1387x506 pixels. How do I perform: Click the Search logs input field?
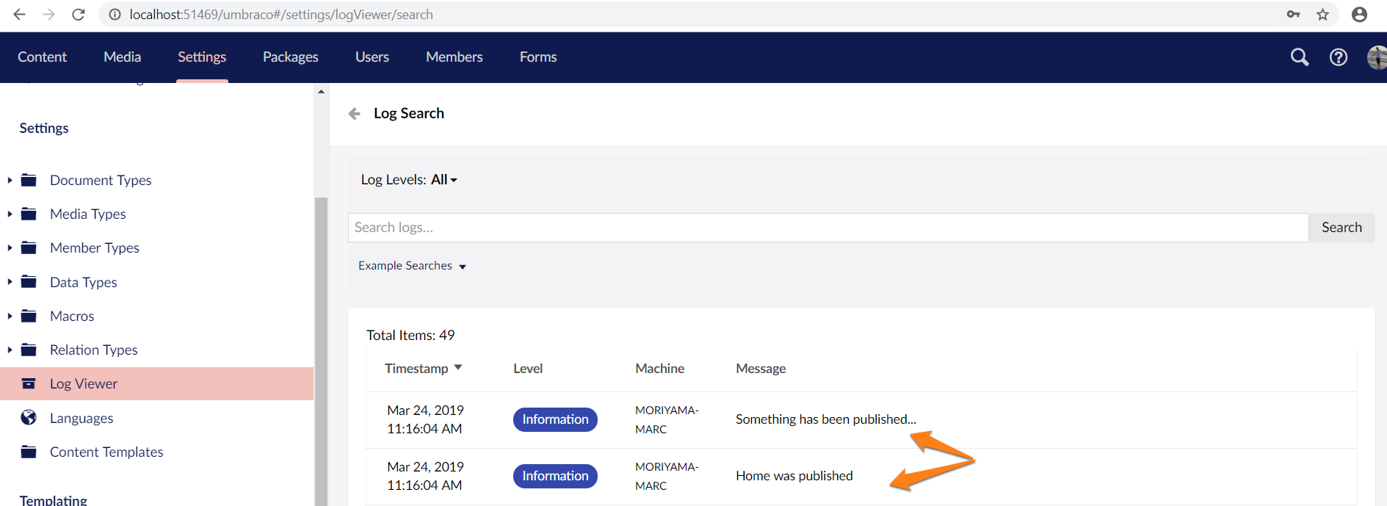pyautogui.click(x=828, y=228)
